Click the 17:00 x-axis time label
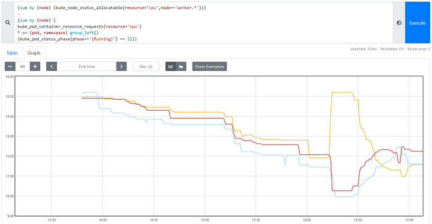The image size is (432, 224). coord(409,220)
